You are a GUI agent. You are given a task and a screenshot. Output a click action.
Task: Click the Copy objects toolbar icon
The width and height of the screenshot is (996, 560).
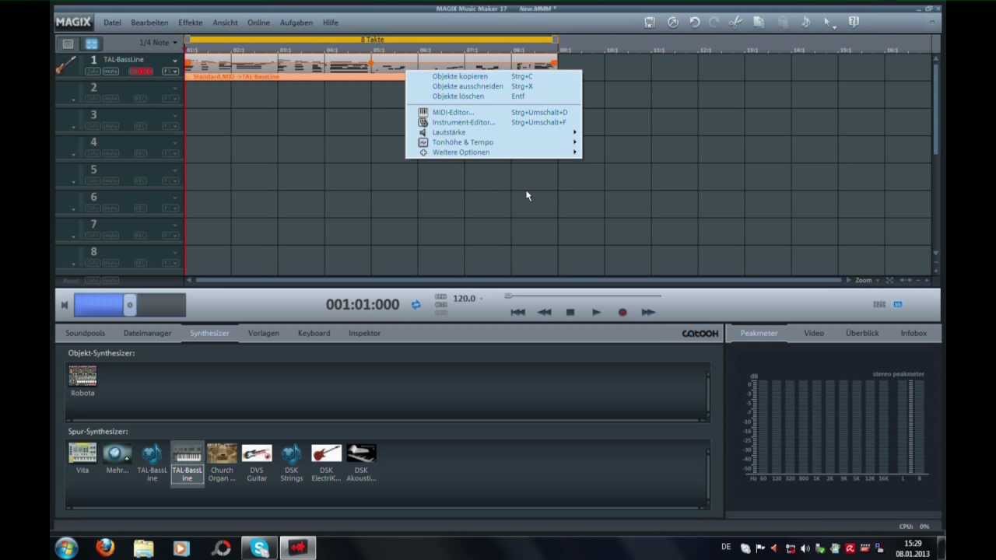tap(759, 23)
